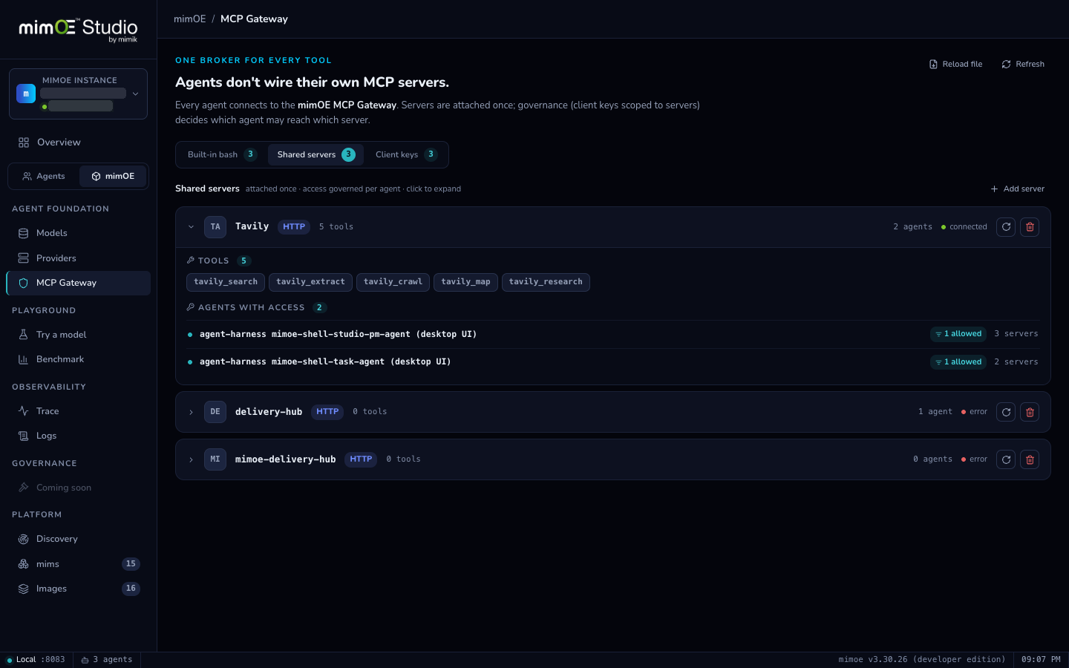Click the TA avatar badge for Tavily
The width and height of the screenshot is (1069, 668).
[215, 227]
